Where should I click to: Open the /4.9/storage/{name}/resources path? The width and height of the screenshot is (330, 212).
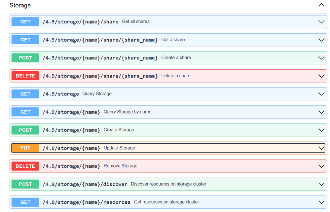coord(87,202)
